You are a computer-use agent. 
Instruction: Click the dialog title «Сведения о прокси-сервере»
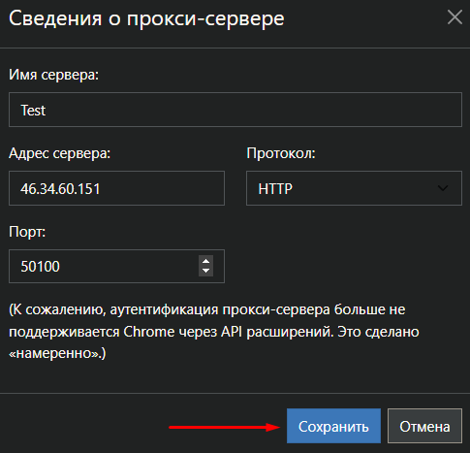(x=146, y=18)
